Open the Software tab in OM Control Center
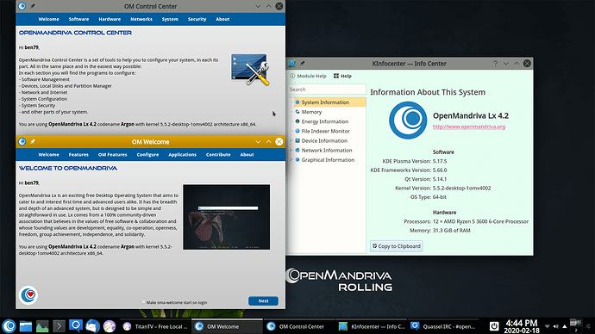This screenshot has height=334, width=595. point(78,19)
